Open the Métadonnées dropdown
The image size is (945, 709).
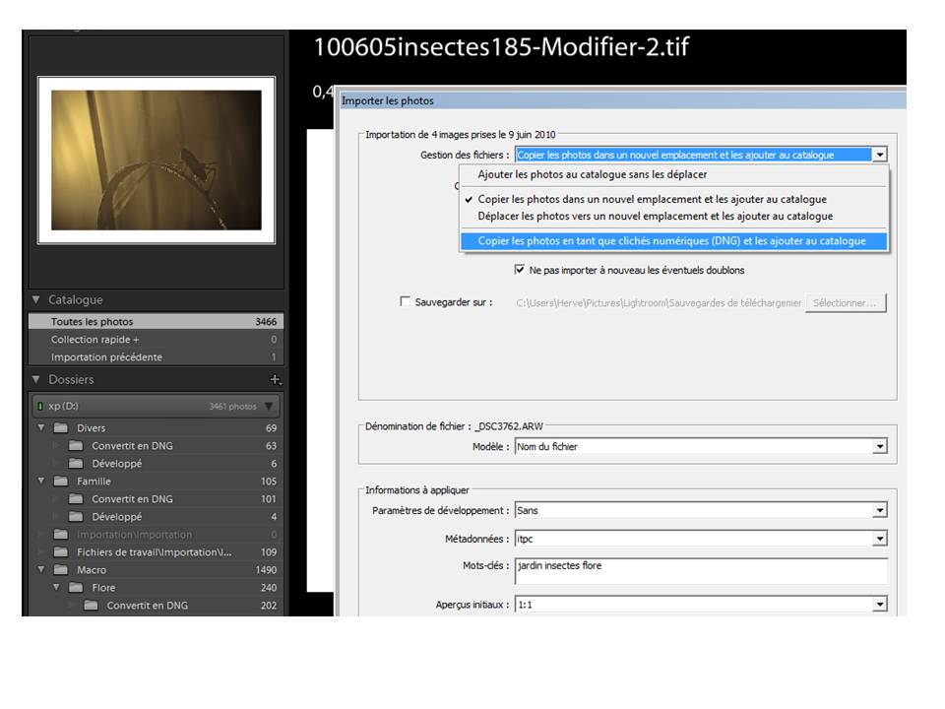click(x=879, y=540)
